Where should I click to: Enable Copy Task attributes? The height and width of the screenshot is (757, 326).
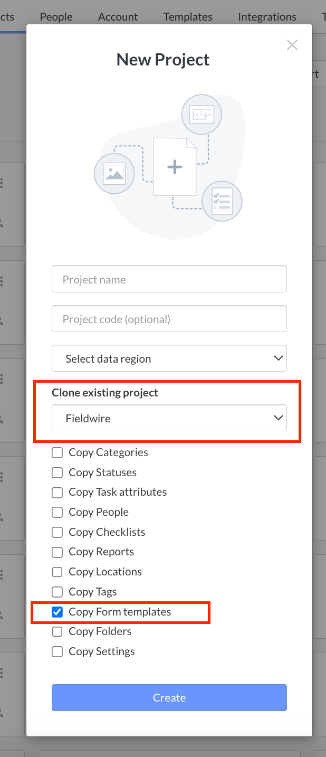pos(57,492)
